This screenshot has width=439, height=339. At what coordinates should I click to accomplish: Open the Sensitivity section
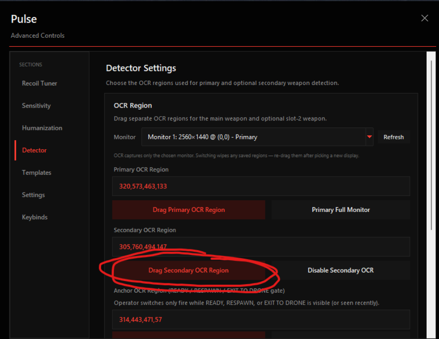(x=36, y=106)
